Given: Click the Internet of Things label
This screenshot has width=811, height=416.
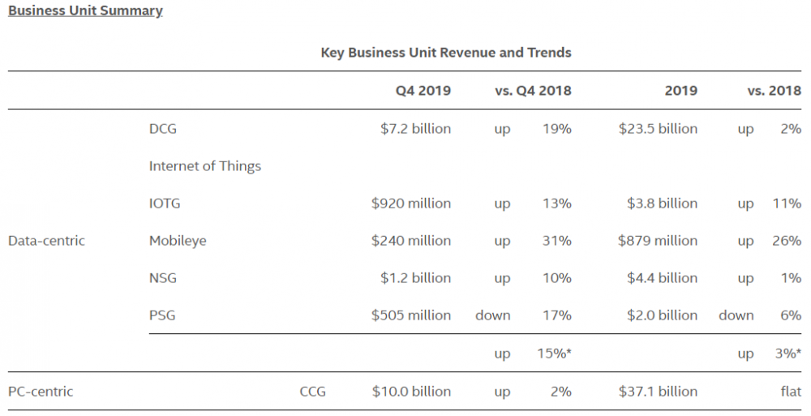Looking at the screenshot, I should pos(205,166).
